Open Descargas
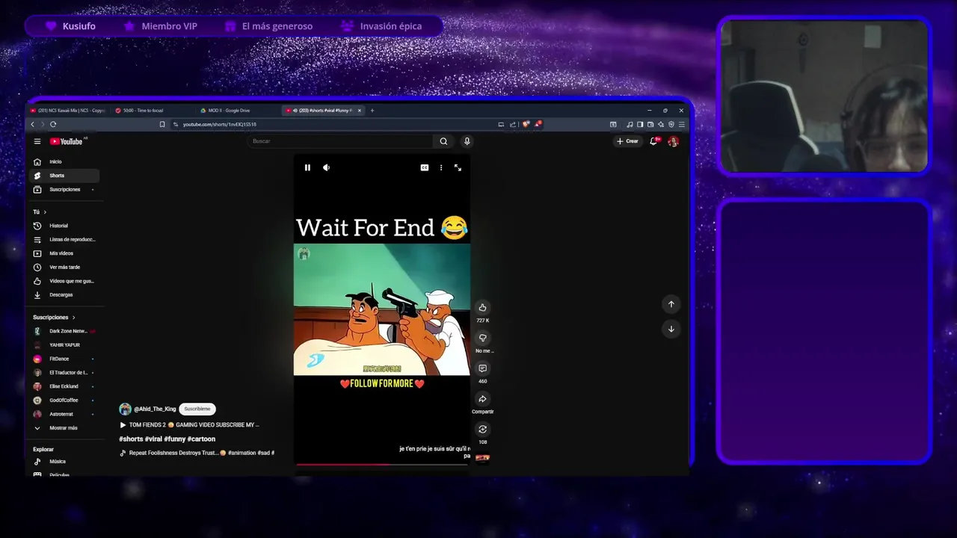The height and width of the screenshot is (538, 957). 64,294
